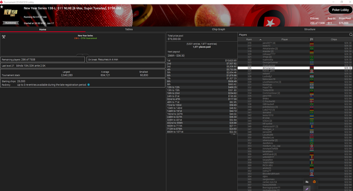Select the highlighted rank 325 player row
The image size is (353, 191).
295,68
